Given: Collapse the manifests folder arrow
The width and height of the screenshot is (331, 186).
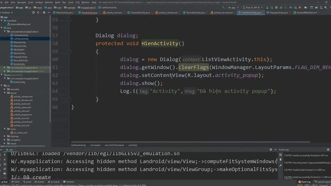Looking at the screenshot, I should [x=2, y=21].
